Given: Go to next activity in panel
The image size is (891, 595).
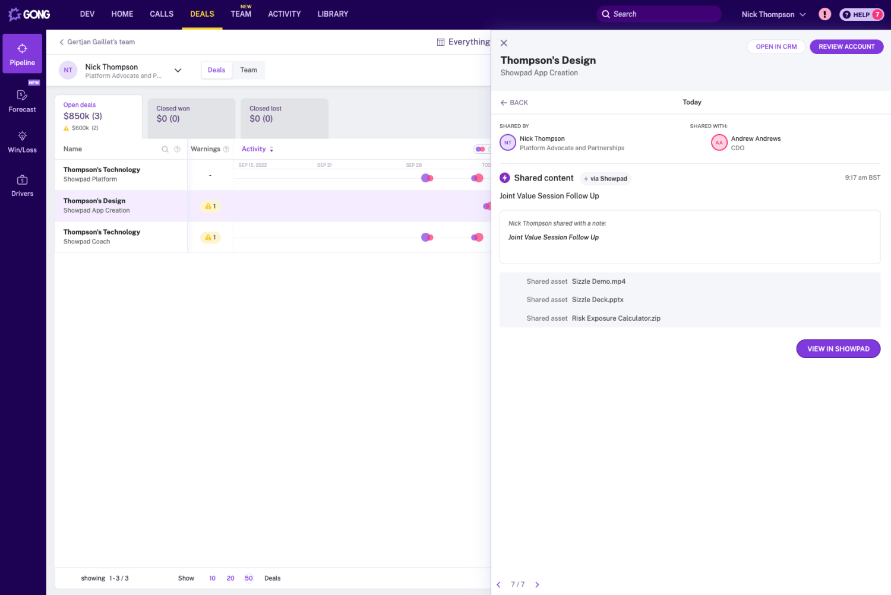Looking at the screenshot, I should tap(537, 585).
